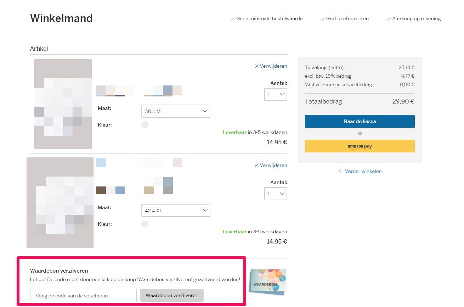Pay using the amazon pay button

[360, 146]
